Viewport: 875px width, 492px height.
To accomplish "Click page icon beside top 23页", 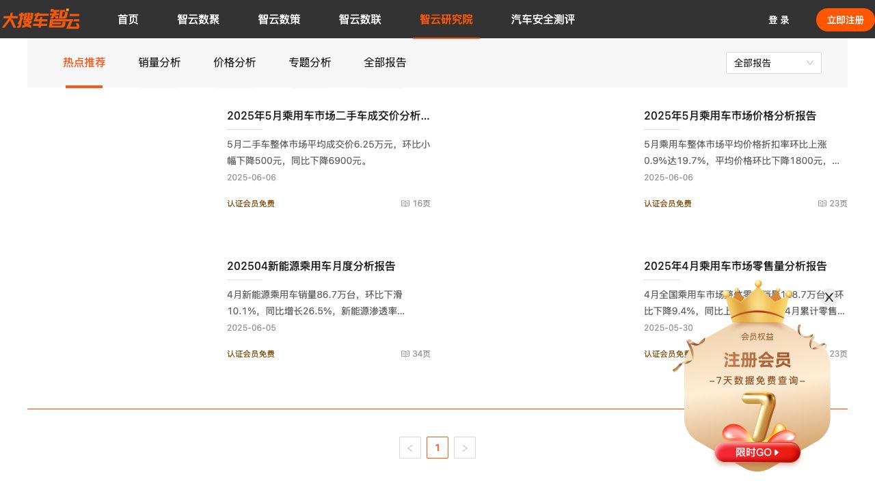I will tap(822, 204).
